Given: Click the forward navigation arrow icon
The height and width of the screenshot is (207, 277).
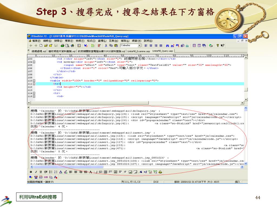Looking at the screenshot, I should point(36,45).
